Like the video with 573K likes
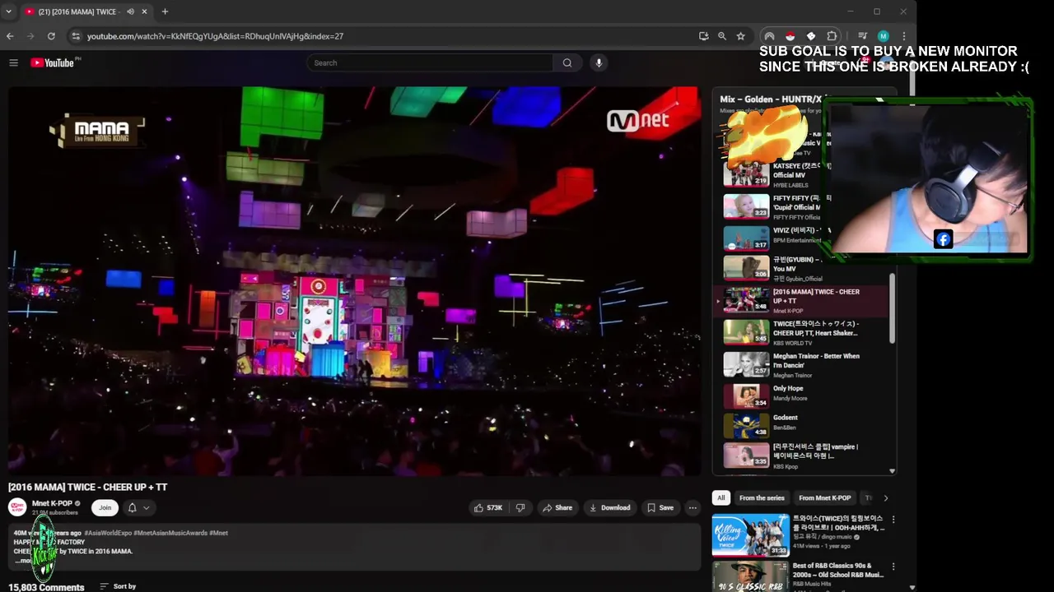 (488, 508)
